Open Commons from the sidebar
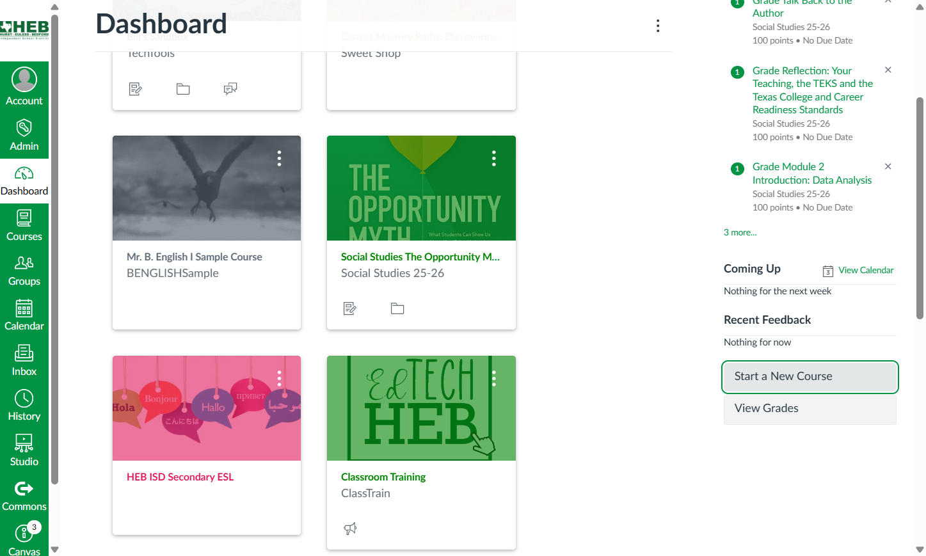The height and width of the screenshot is (556, 926). tap(24, 496)
